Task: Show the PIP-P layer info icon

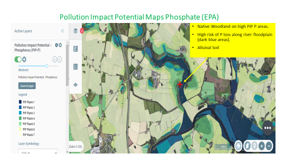Action: point(57,45)
